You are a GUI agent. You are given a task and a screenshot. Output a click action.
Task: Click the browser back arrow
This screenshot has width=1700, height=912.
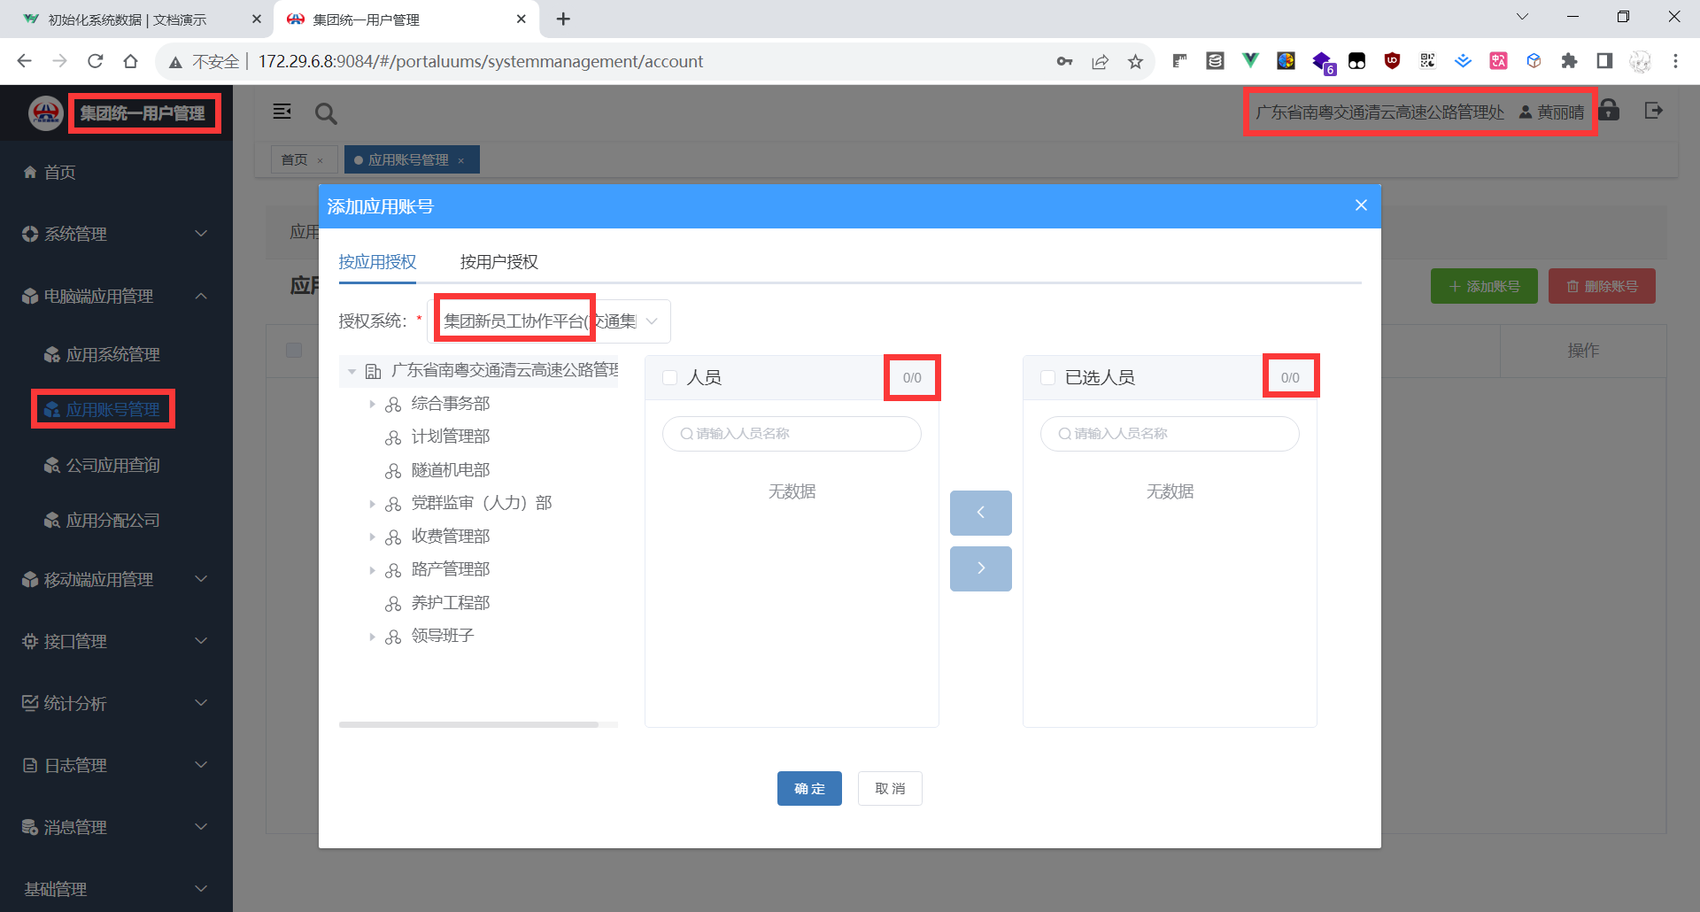(x=24, y=61)
